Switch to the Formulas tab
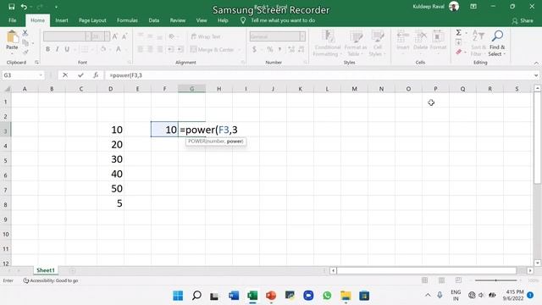This screenshot has width=542, height=305. (x=127, y=20)
